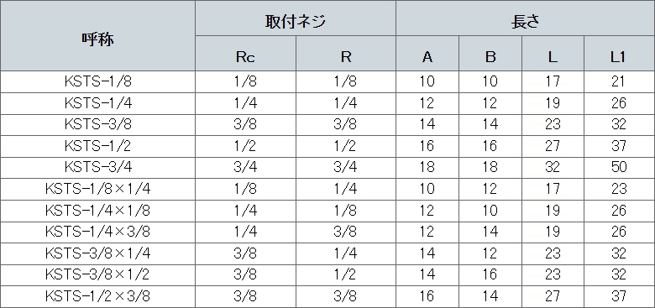The image size is (655, 308).
Task: Select the 取付ネジ header cell
Action: 296,21
